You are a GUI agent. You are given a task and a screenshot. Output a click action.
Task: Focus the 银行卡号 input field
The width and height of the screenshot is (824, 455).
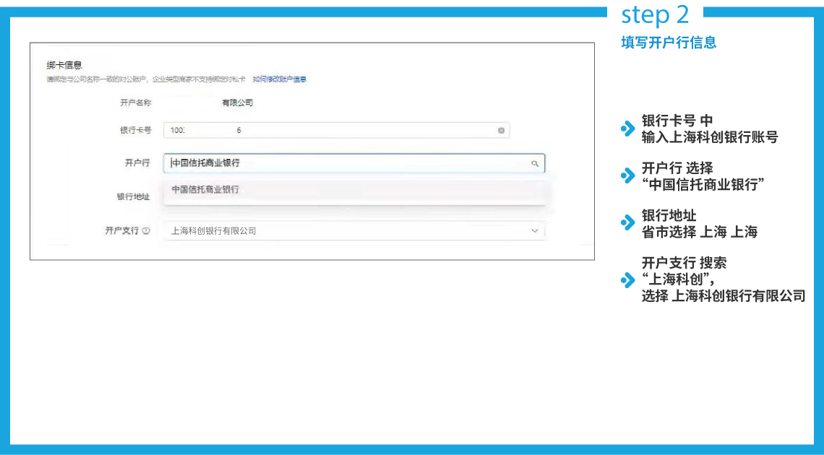(336, 131)
